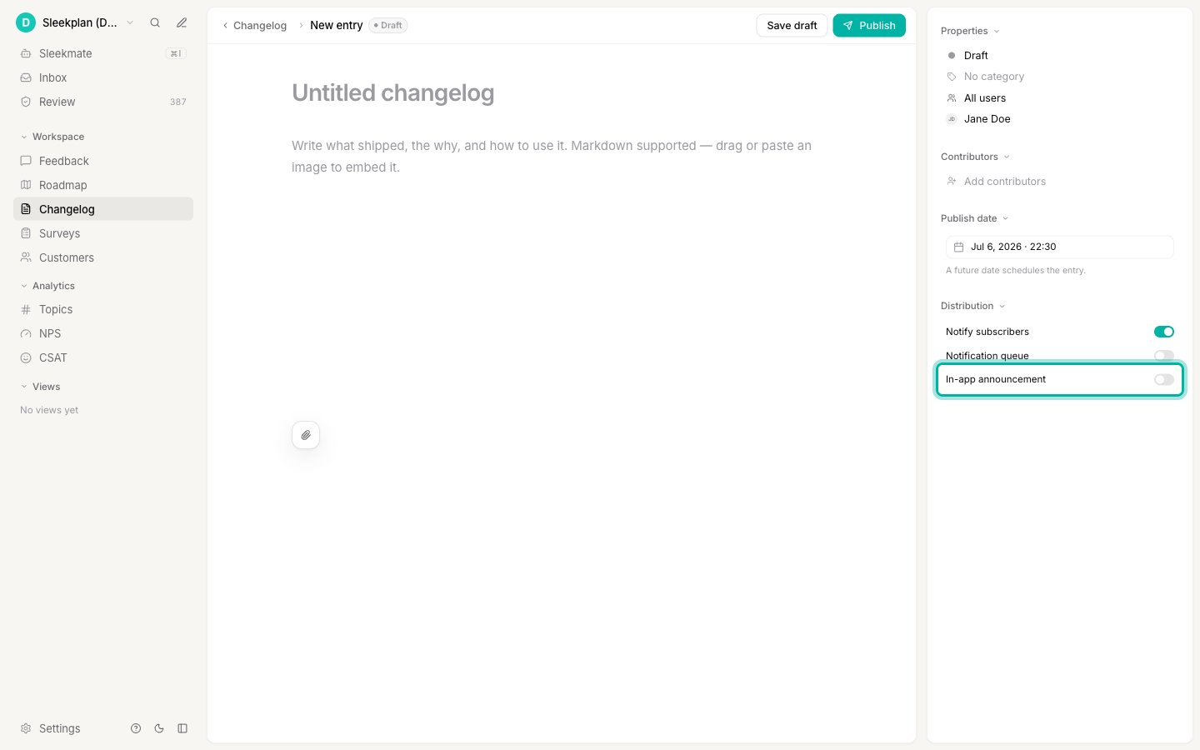The image size is (1200, 750).
Task: Collapse the Contributors section
Action: (x=975, y=157)
